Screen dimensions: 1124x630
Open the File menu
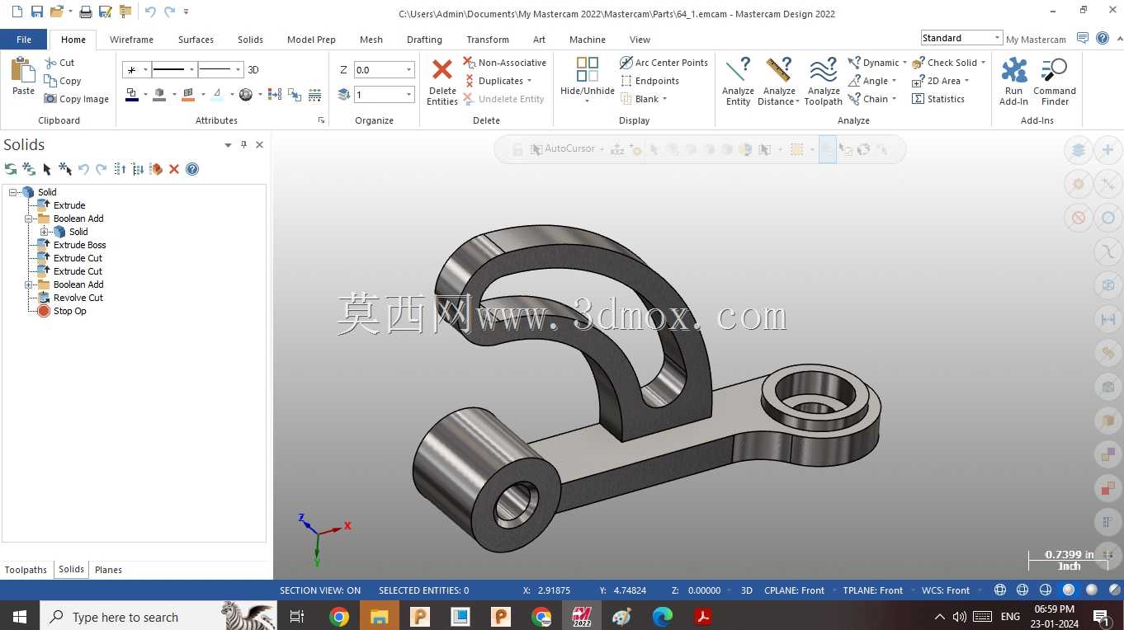[24, 40]
